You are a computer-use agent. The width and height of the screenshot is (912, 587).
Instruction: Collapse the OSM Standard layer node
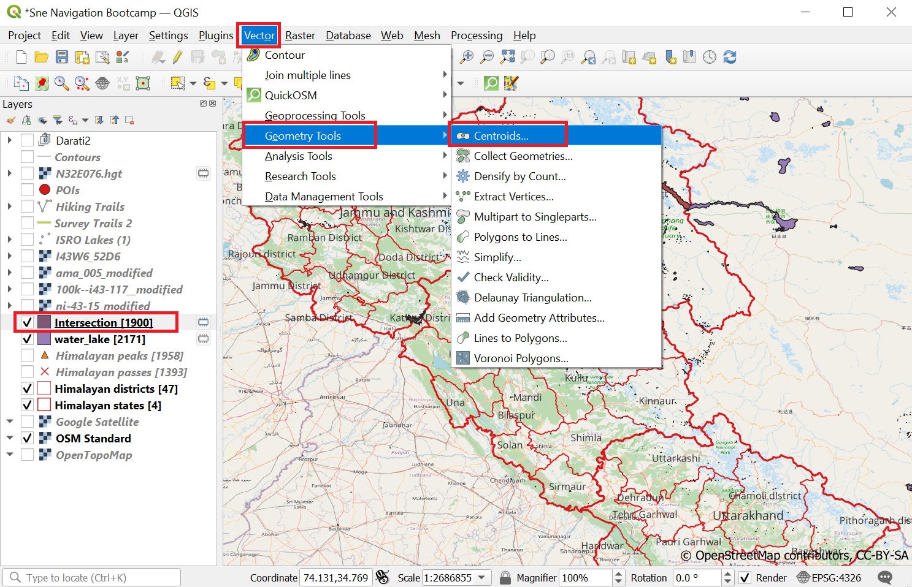(10, 438)
